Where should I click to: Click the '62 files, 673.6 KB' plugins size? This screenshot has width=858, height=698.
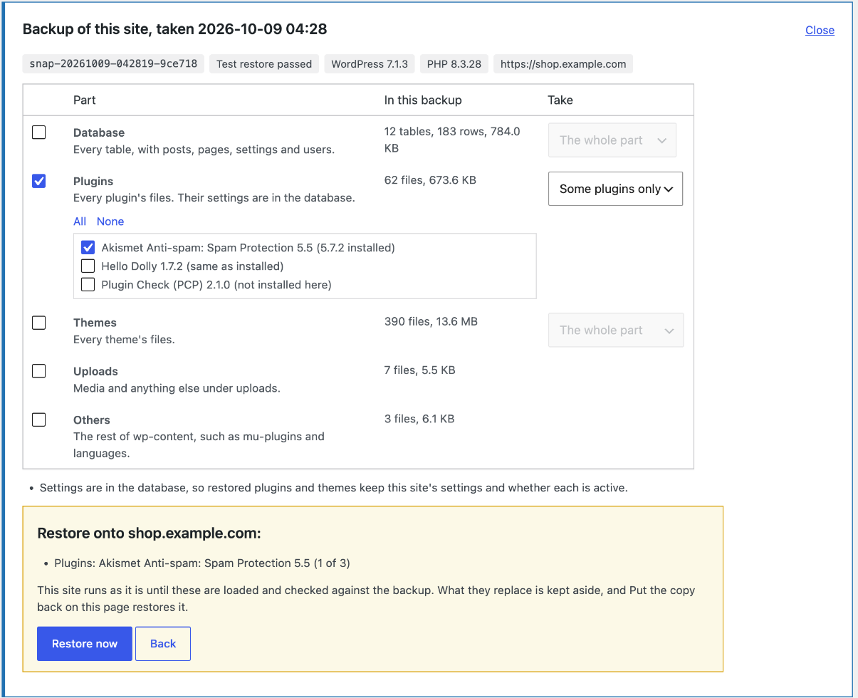(430, 180)
